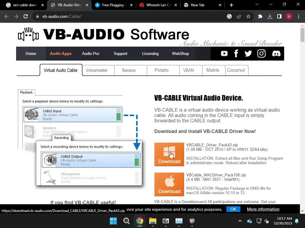The image size is (305, 228).
Task: Open the VB-Audio YouTube channel icon
Action: pyautogui.click(x=224, y=53)
